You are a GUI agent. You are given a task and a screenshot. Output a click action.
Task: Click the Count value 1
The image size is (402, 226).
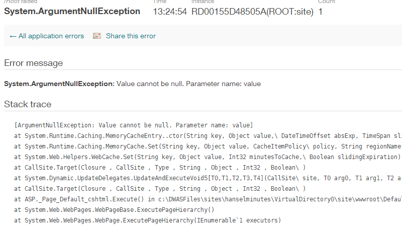click(x=321, y=12)
